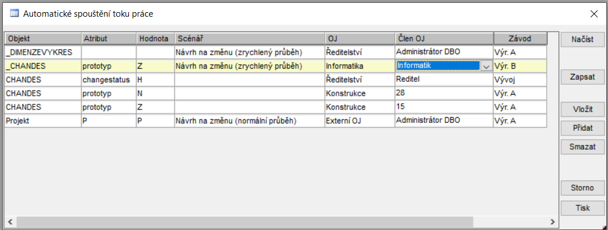Click the Storno button
The image size is (608, 230).
point(583,188)
